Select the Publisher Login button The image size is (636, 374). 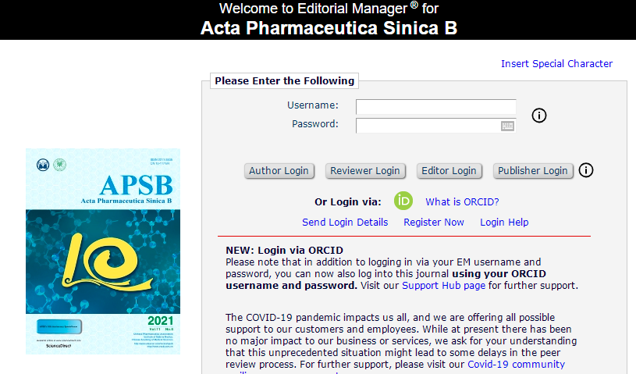(533, 171)
